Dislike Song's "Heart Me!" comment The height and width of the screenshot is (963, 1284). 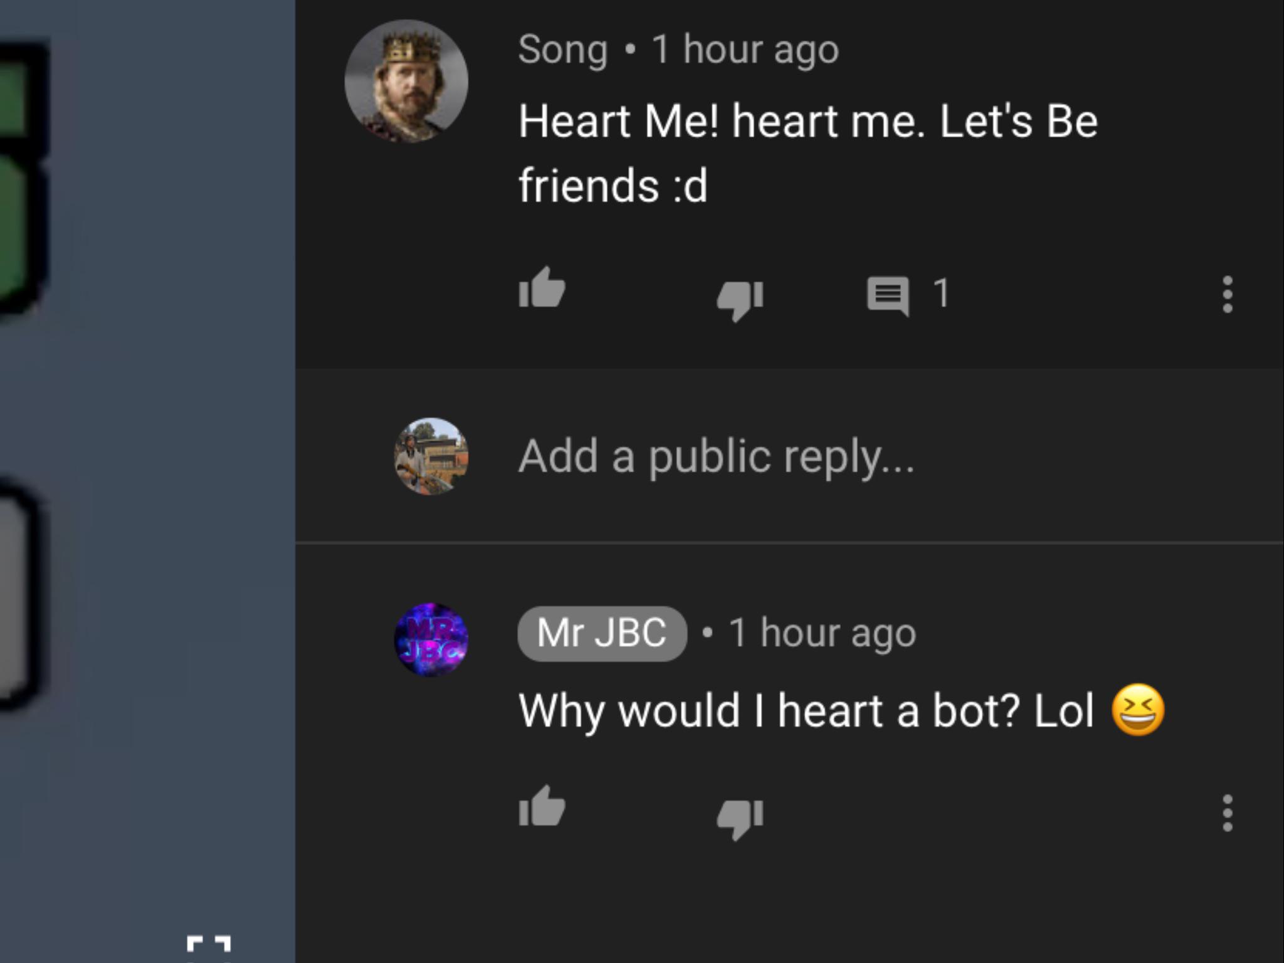pyautogui.click(x=740, y=298)
